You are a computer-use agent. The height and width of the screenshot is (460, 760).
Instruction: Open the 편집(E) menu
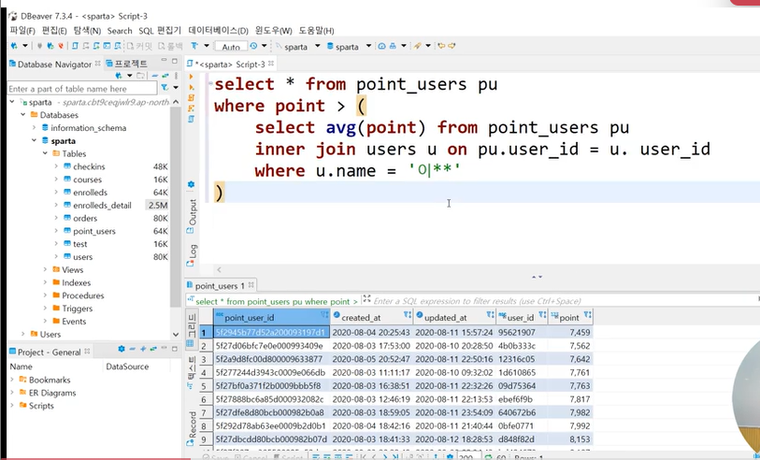(x=54, y=31)
